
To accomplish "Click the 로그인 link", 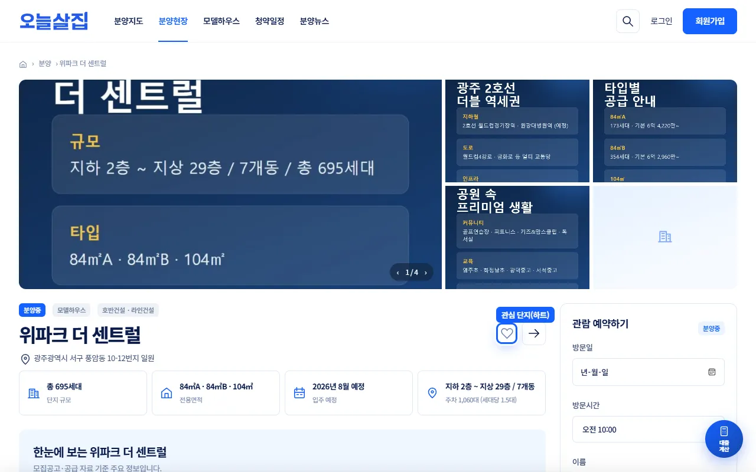I will [x=661, y=21].
